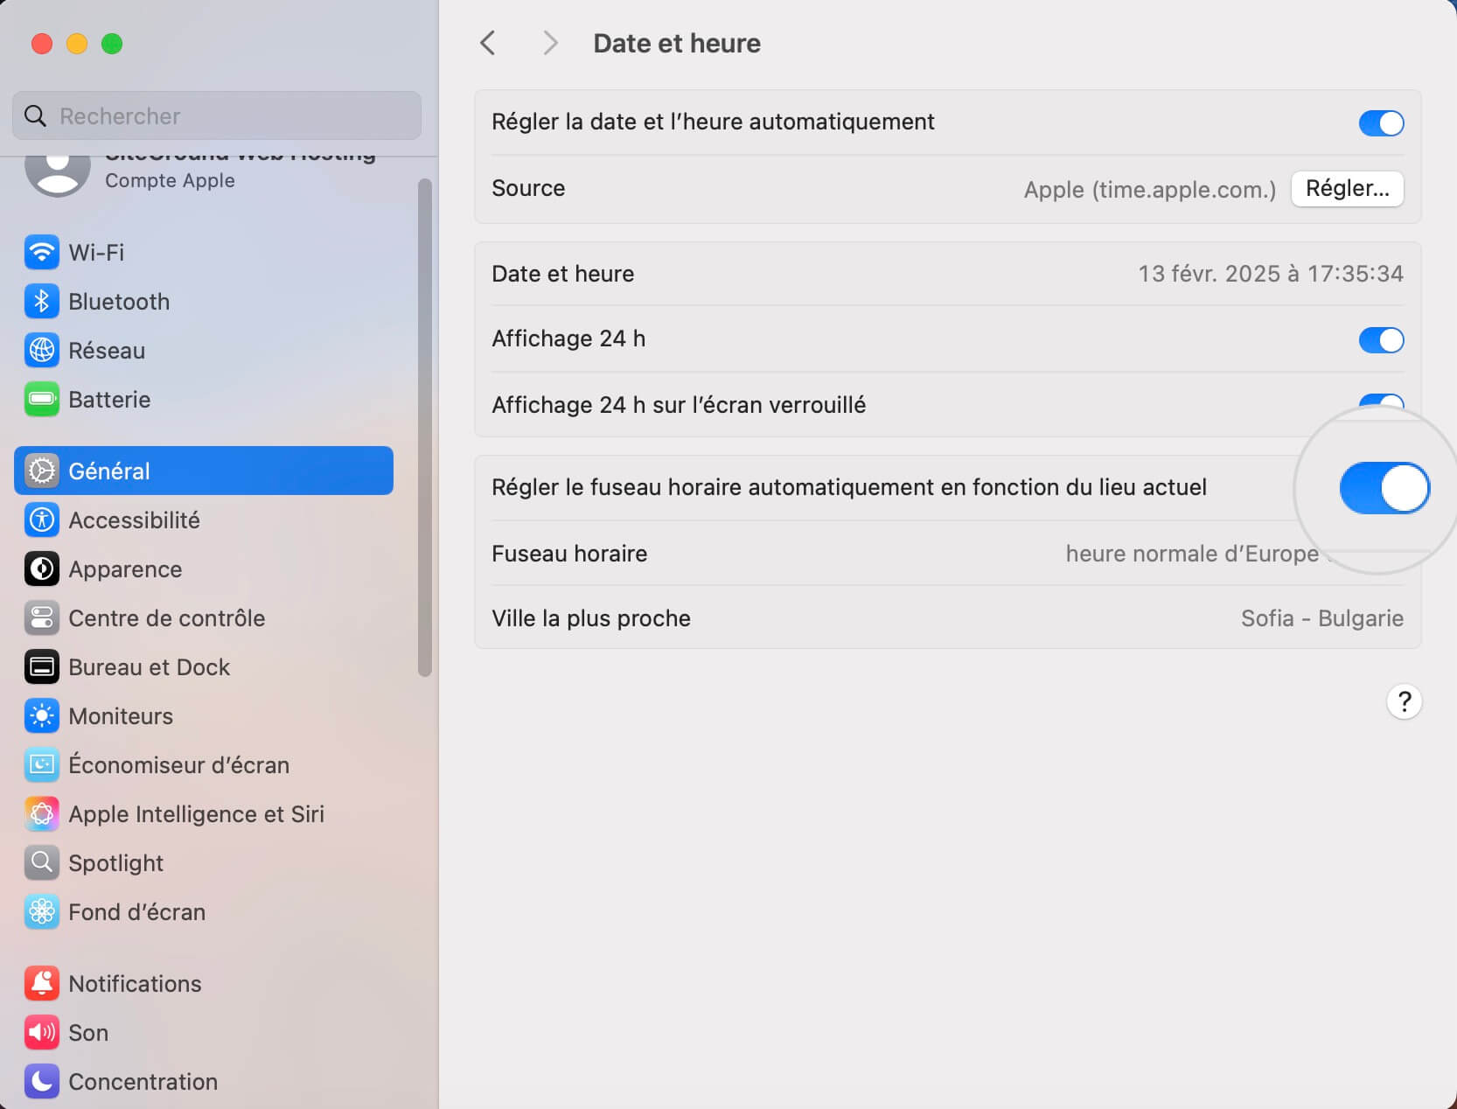Disable automatic fuseau horaire by location switch
Image resolution: width=1457 pixels, height=1109 pixels.
coord(1384,488)
